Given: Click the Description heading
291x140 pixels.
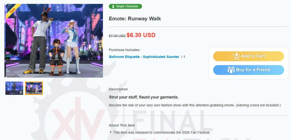Looking at the screenshot, I should pyautogui.click(x=118, y=89).
